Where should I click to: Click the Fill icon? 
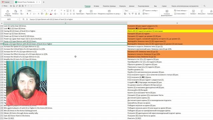pyautogui.click(x=193, y=11)
